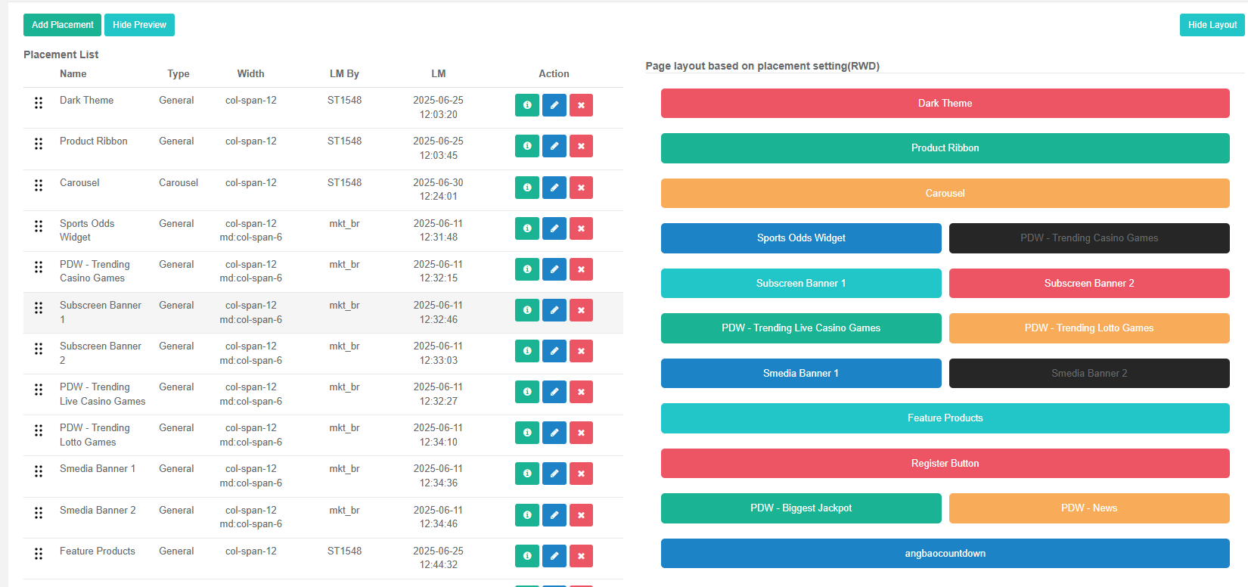Toggle the Hide Layout button
The image size is (1248, 587).
tap(1212, 25)
